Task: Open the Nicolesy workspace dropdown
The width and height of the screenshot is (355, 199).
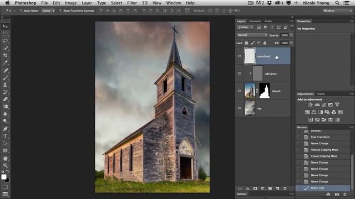Action: tap(337, 11)
